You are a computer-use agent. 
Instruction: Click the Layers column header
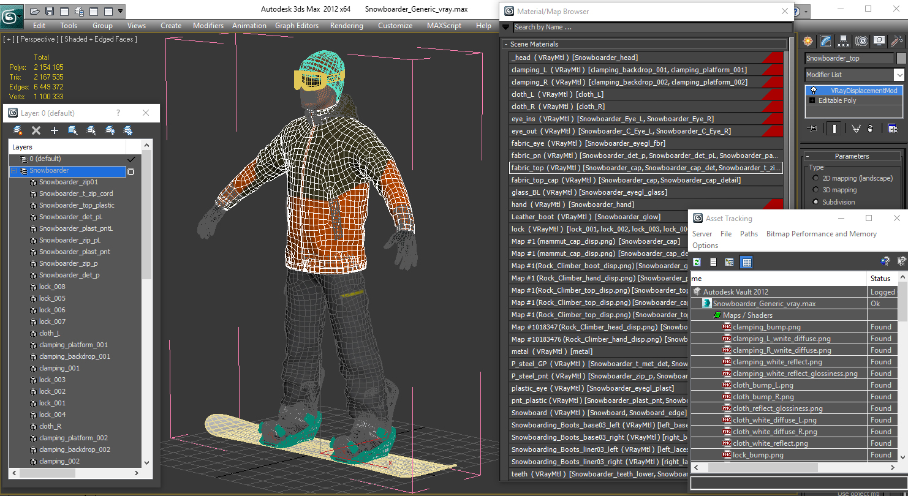[x=67, y=147]
